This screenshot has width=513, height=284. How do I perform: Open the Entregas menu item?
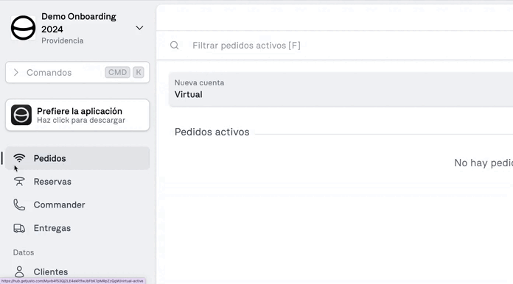pyautogui.click(x=77, y=228)
